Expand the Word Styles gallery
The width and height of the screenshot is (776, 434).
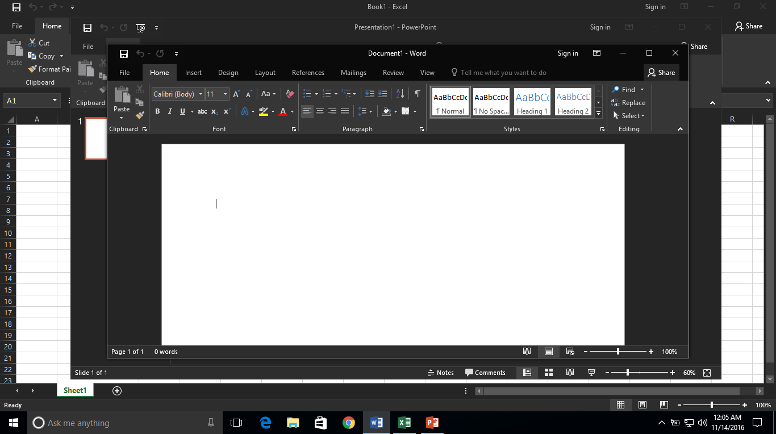click(x=598, y=113)
